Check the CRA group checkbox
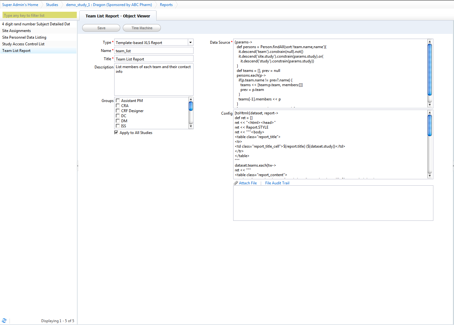Viewport: 454px width, 325px height. point(118,106)
